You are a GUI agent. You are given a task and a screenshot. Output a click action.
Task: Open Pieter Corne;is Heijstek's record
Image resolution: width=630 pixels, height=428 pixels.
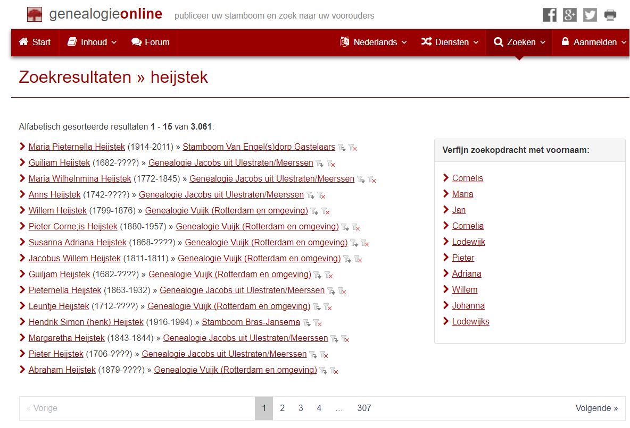pyautogui.click(x=73, y=227)
